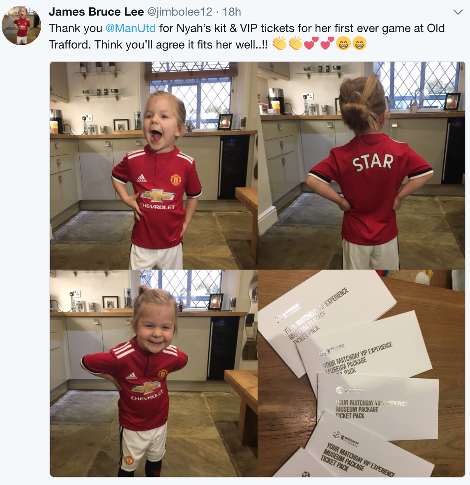Click the STAR lettering on the shirt
Image resolution: width=470 pixels, height=485 pixels.
coord(373,162)
